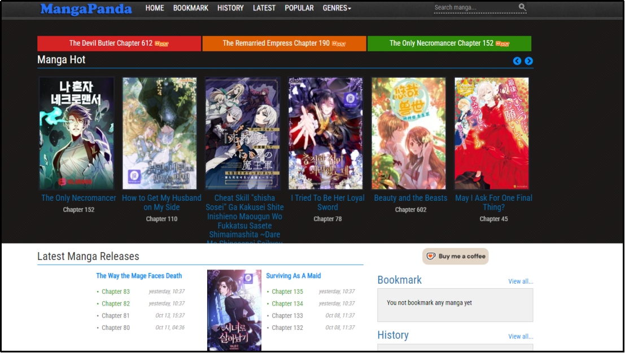Screen dimensions: 625x353
Task: Open the Bookmark menu item
Action: [x=190, y=8]
